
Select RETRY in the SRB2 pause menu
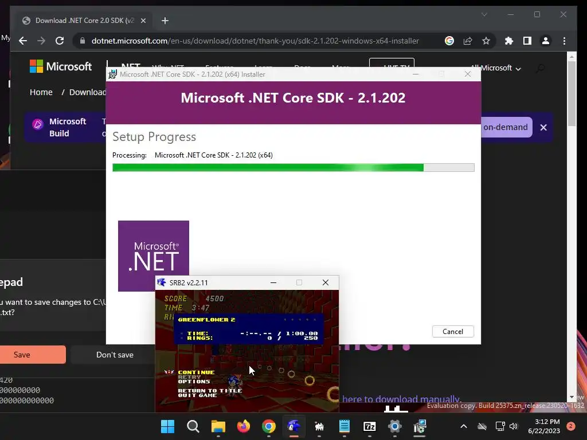189,377
